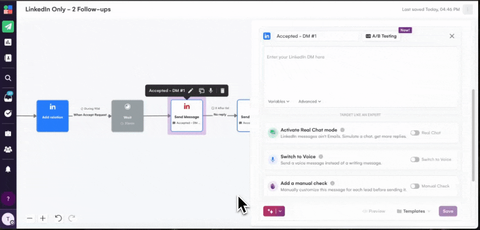This screenshot has width=480, height=230.
Task: Click into the LinkedIn DM text field
Action: click(360, 72)
